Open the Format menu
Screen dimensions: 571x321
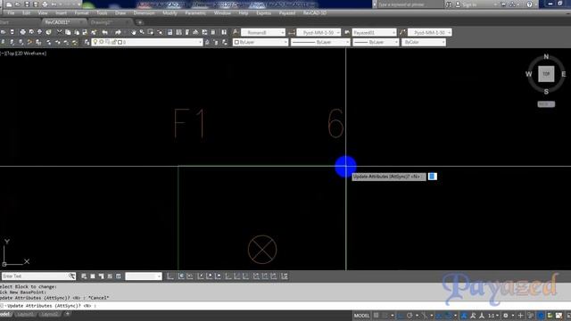coord(81,12)
